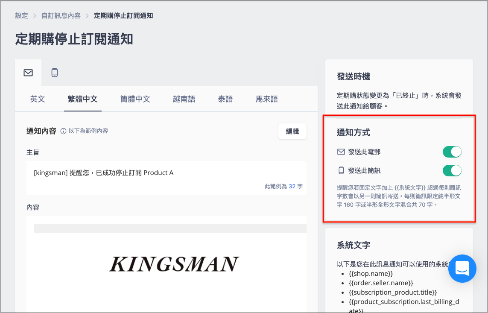The height and width of the screenshot is (313, 488).
Task: Click the 內容 label
Action: pos(33,208)
